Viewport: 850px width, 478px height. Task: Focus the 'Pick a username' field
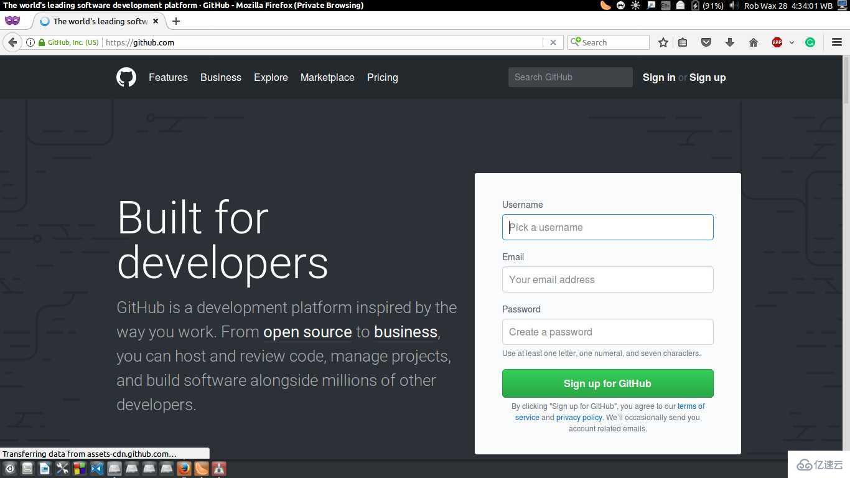[608, 227]
